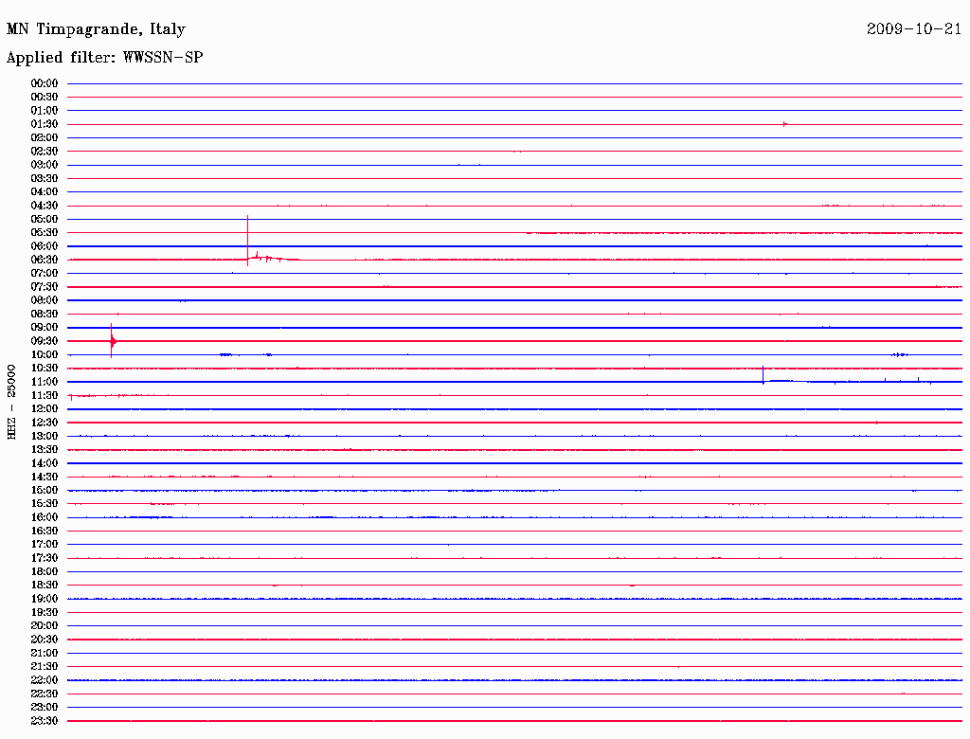Image resolution: width=970 pixels, height=739 pixels.
Task: Click the blue spike on 11:00 trace
Action: [x=763, y=375]
